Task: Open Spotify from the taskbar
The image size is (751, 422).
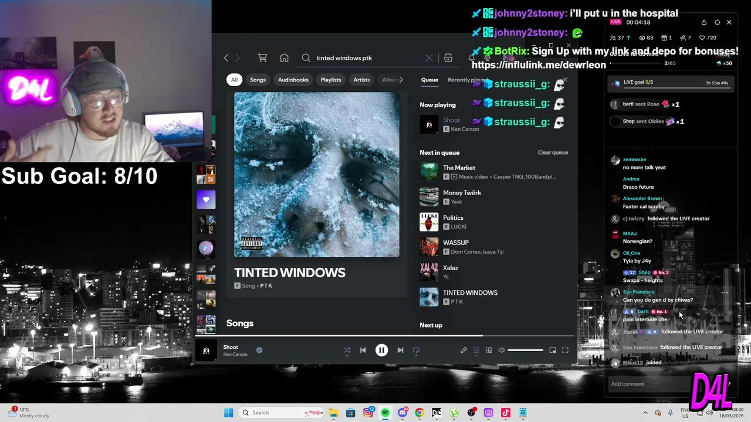Action: [x=385, y=413]
